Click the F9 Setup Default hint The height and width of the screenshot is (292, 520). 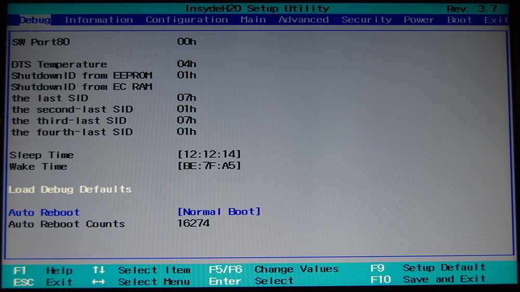coord(428,268)
